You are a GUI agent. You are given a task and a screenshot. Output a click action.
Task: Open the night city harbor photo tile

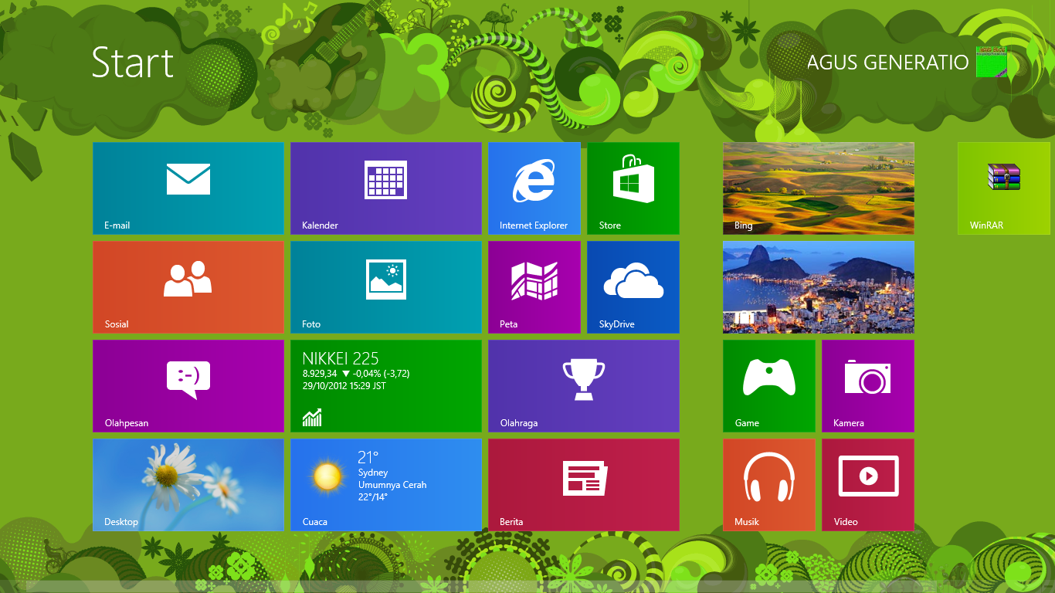point(819,287)
